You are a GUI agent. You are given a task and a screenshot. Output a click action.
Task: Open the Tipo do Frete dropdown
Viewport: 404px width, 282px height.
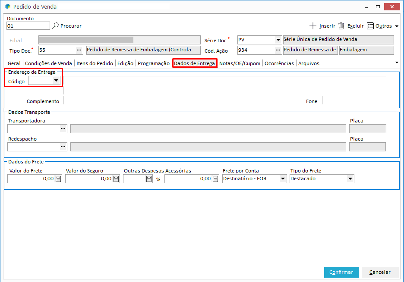pyautogui.click(x=350, y=179)
